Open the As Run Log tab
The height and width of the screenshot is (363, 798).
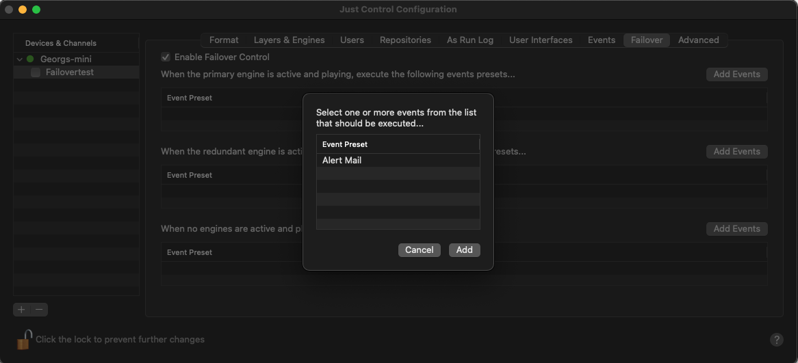pos(469,40)
